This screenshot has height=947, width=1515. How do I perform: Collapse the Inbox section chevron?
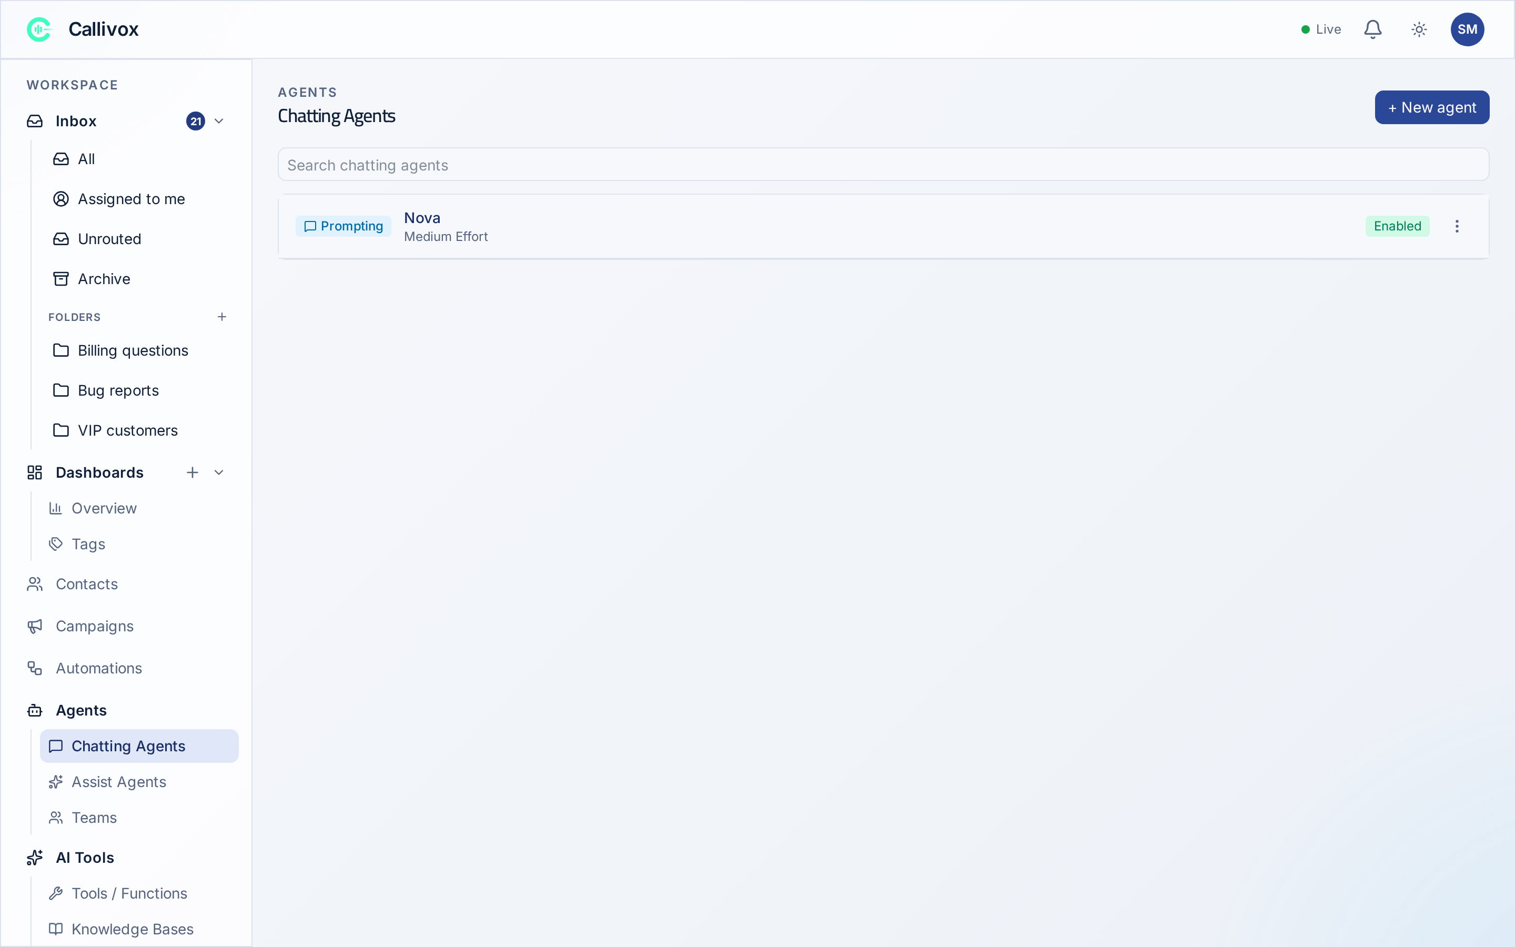click(x=218, y=121)
